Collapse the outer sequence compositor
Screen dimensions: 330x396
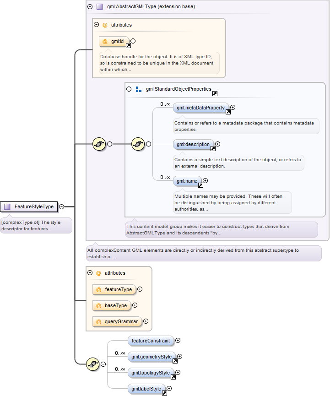(109, 144)
